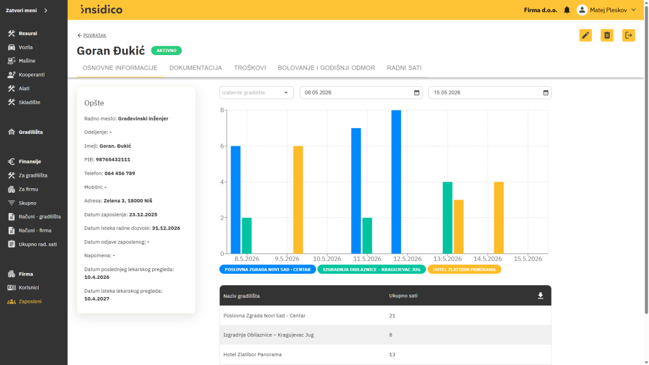649x365 pixels.
Task: Open calendar icon for 15.05.2026 date field
Action: click(546, 93)
